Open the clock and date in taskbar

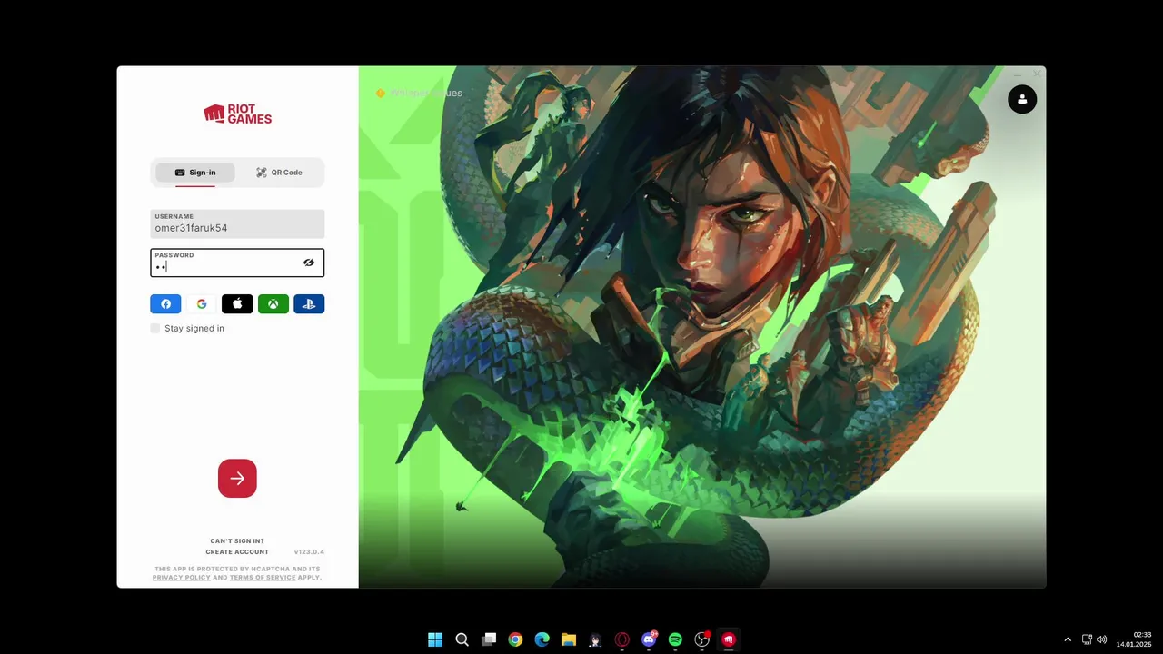1134,639
